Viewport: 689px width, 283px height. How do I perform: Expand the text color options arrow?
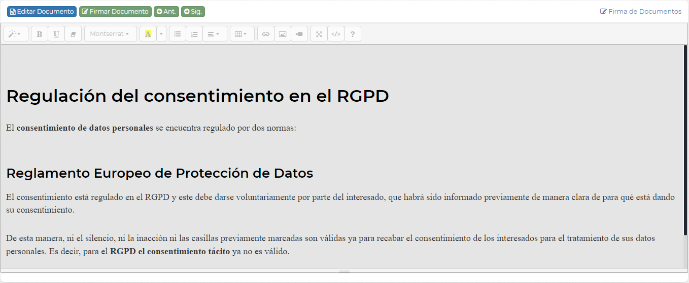coord(161,34)
